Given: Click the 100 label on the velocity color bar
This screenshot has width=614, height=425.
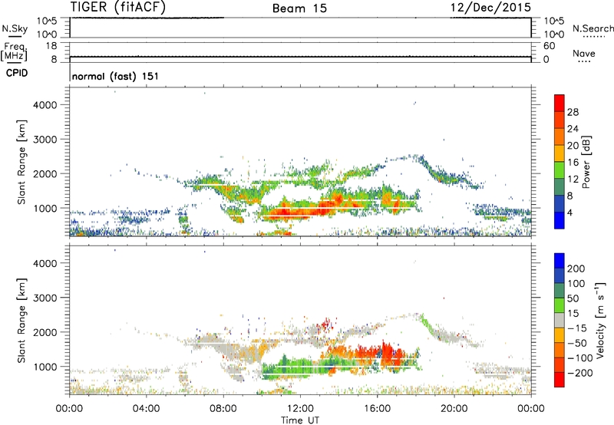Looking at the screenshot, I should [x=576, y=284].
